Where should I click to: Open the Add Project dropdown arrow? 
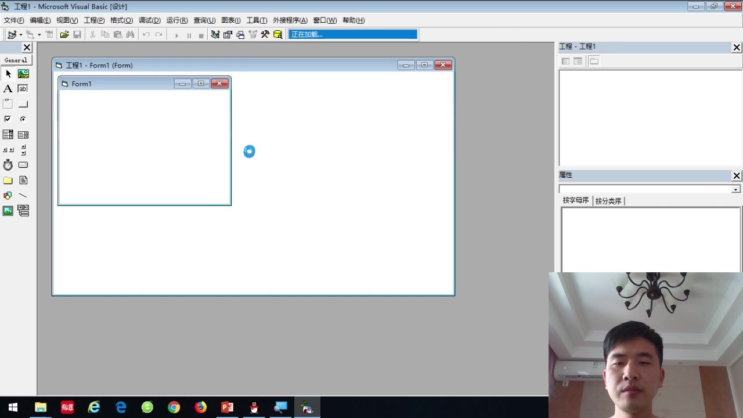pyautogui.click(x=21, y=35)
